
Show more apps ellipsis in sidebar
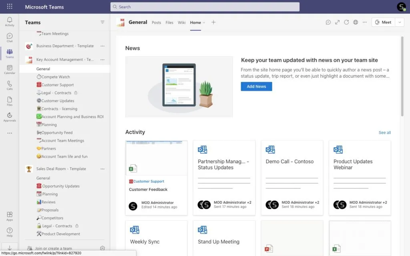click(x=10, y=133)
